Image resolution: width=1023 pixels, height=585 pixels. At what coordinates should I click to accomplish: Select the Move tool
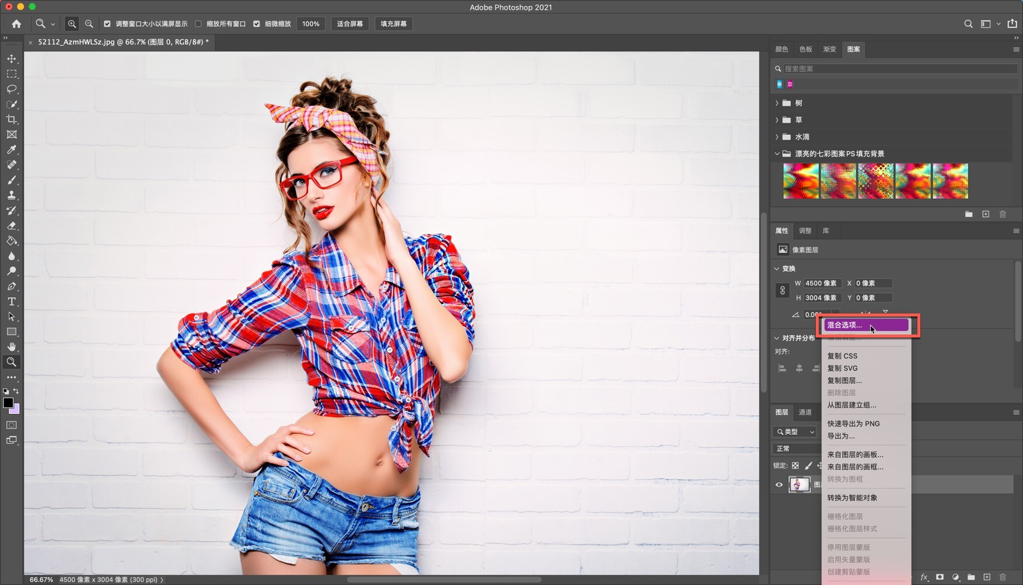pos(12,59)
